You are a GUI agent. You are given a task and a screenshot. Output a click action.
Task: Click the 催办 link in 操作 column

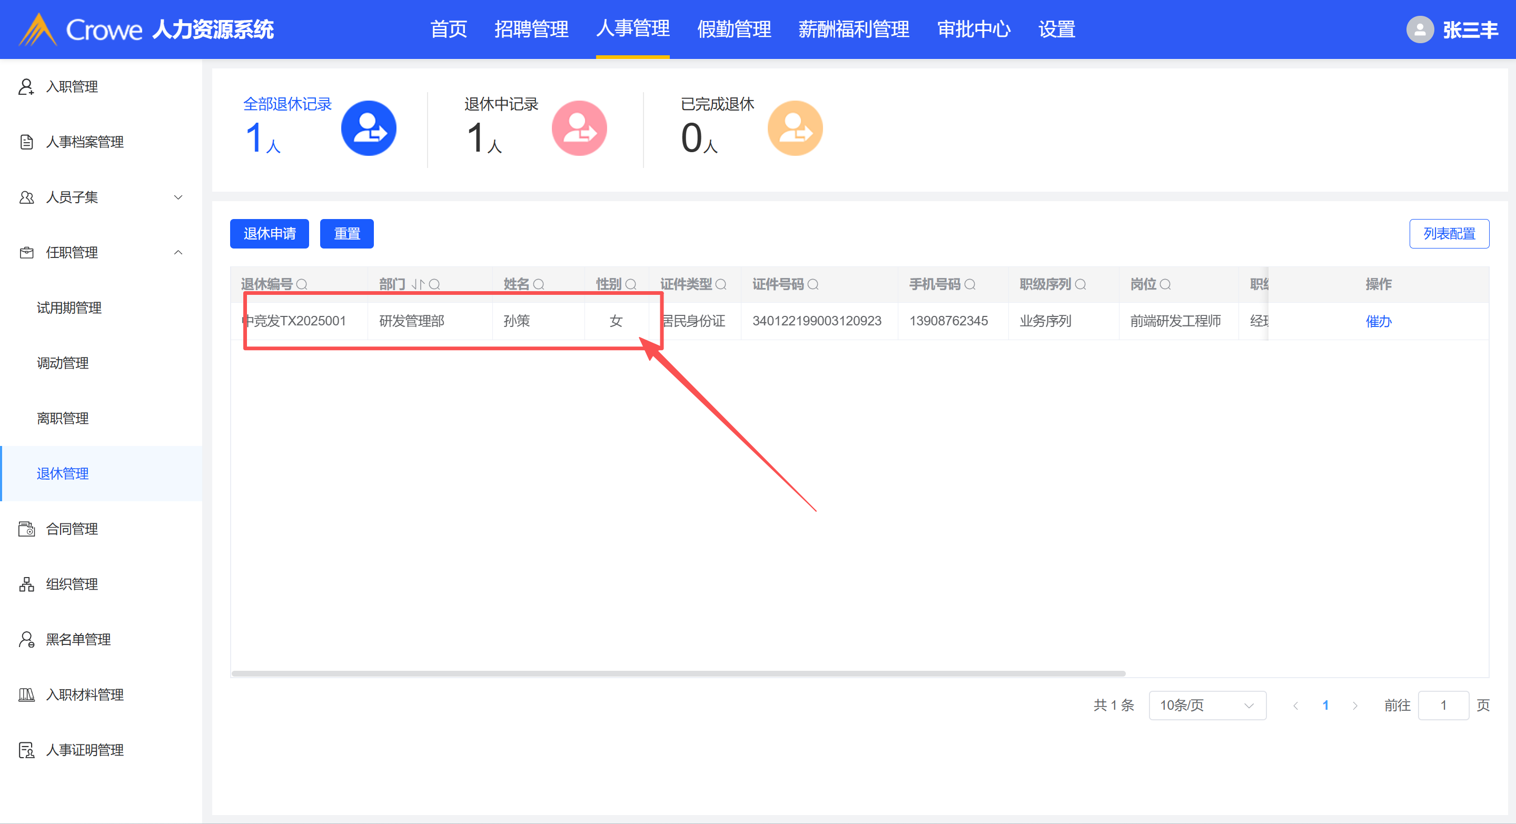coord(1378,321)
